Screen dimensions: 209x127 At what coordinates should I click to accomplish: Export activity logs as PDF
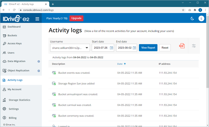(182, 46)
